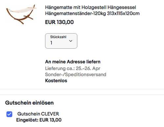Click the Eingelöst: EUR 13,00 redeemed amount

tap(39, 120)
